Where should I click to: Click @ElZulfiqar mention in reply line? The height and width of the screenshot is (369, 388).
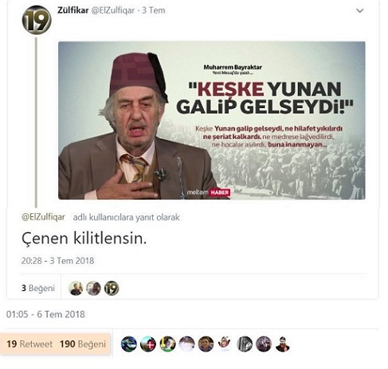click(x=43, y=217)
